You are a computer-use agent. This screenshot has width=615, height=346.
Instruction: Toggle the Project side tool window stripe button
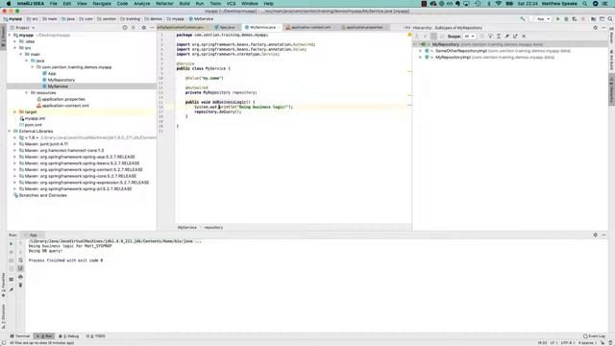[3, 37]
